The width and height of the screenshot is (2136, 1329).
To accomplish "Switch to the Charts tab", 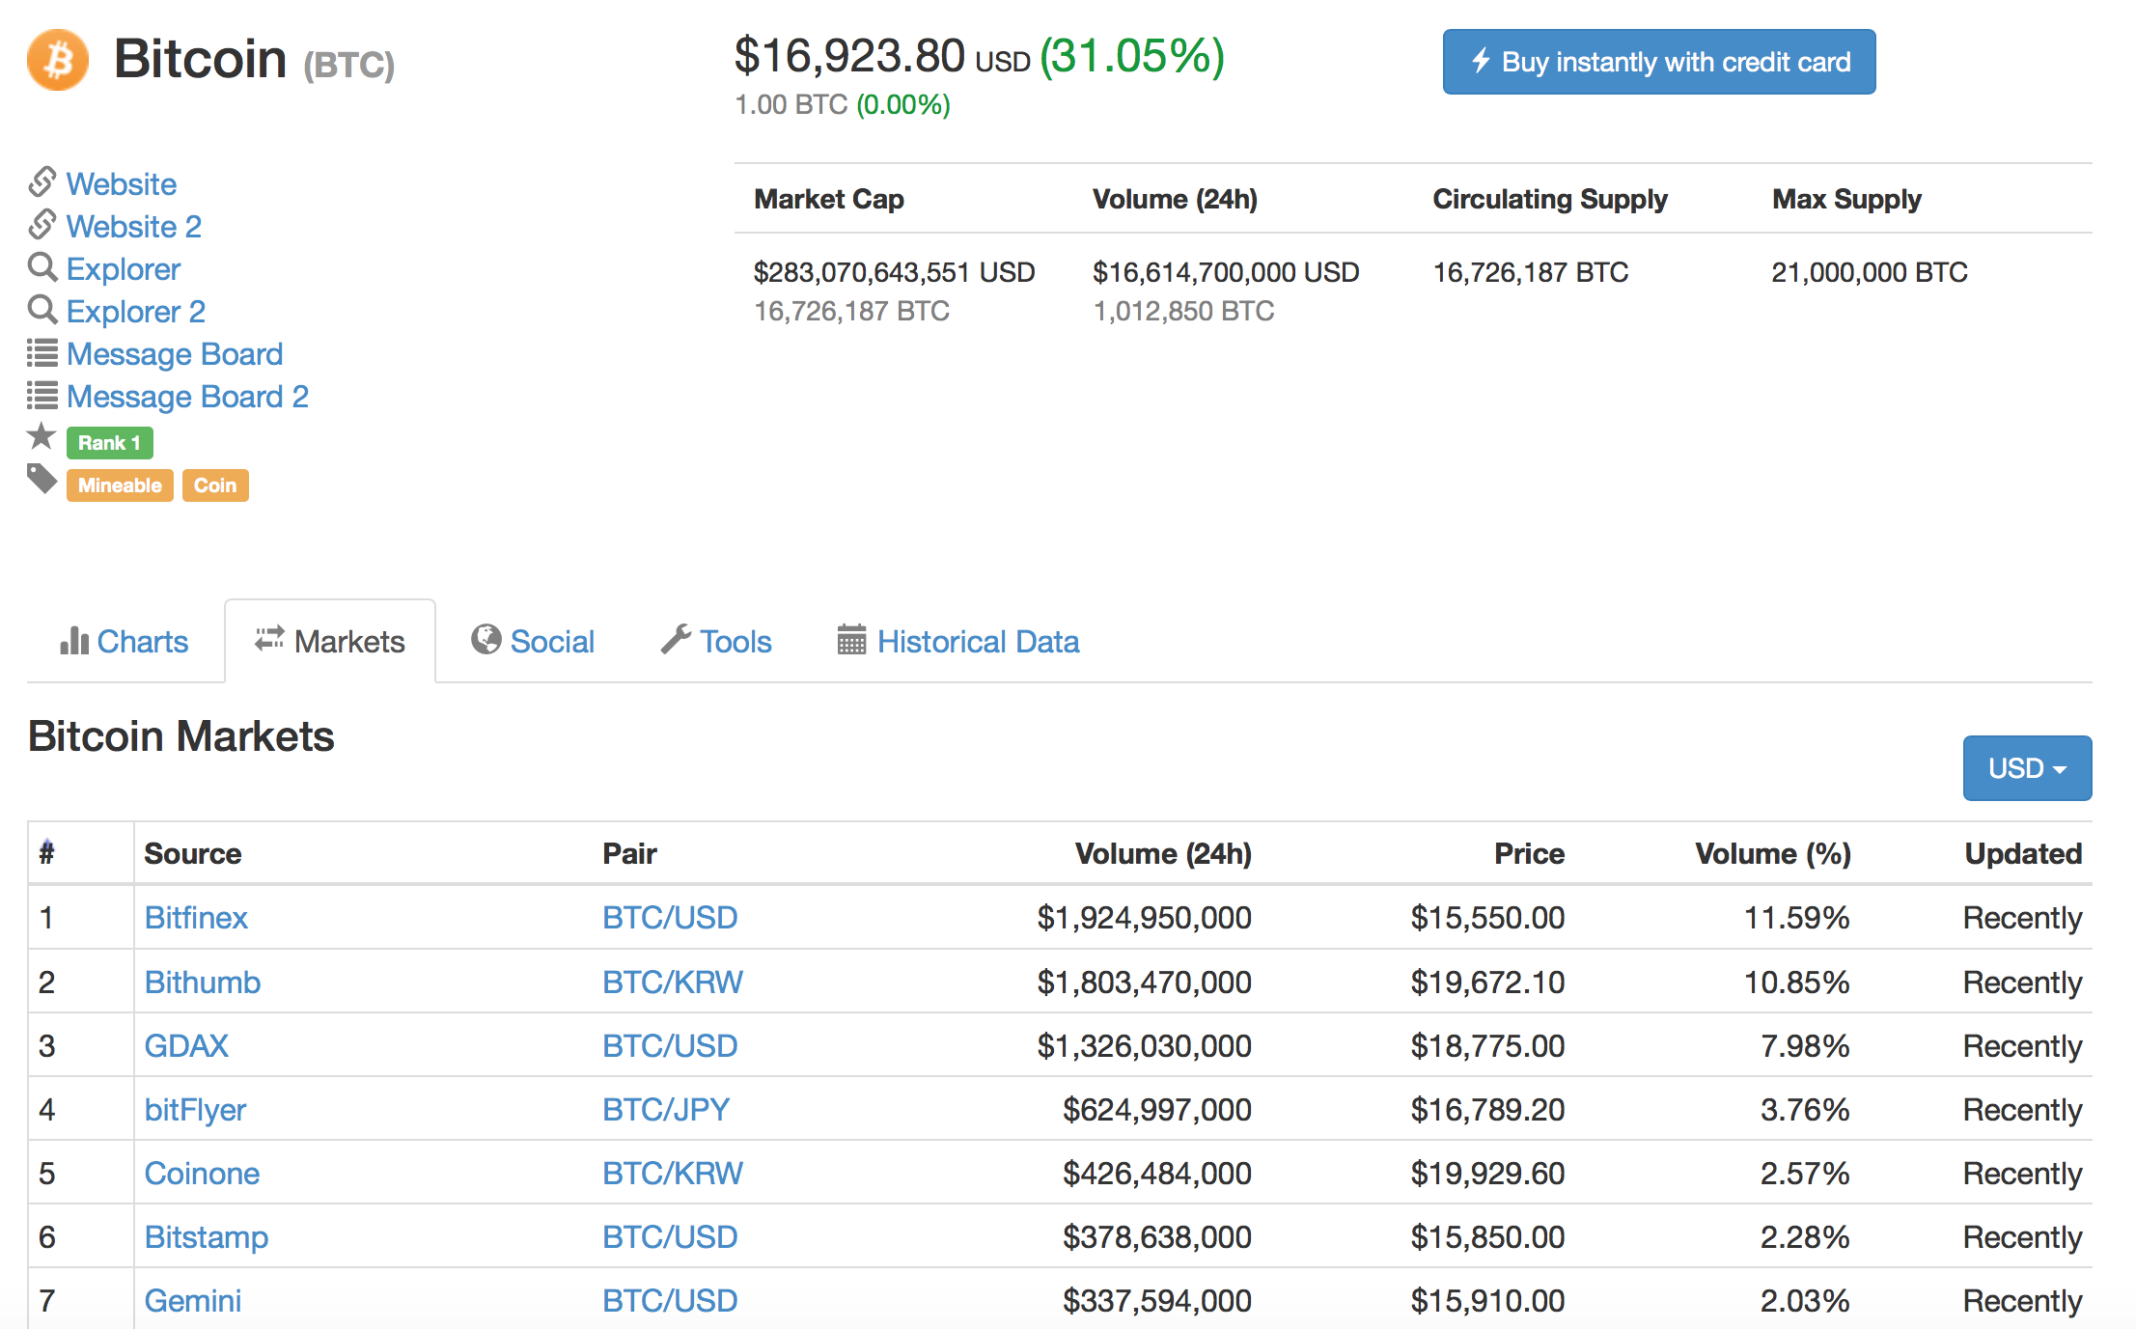I will [x=125, y=641].
